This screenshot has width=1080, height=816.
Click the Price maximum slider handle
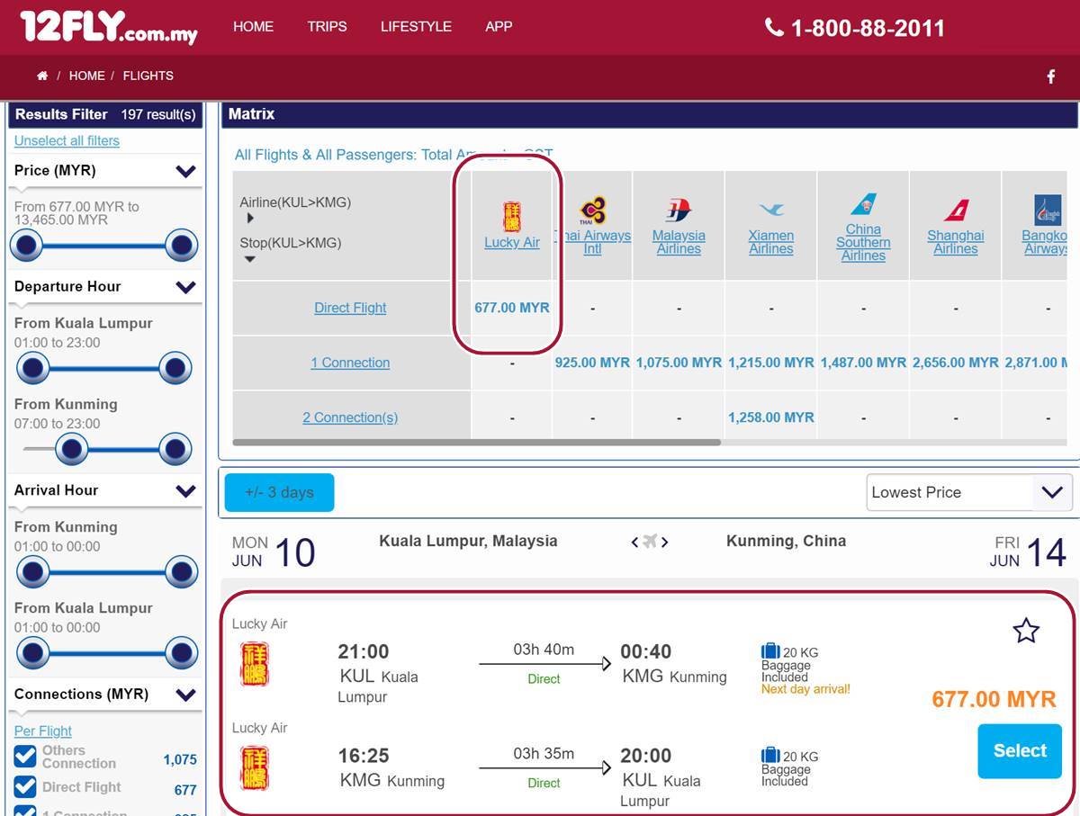[x=181, y=245]
